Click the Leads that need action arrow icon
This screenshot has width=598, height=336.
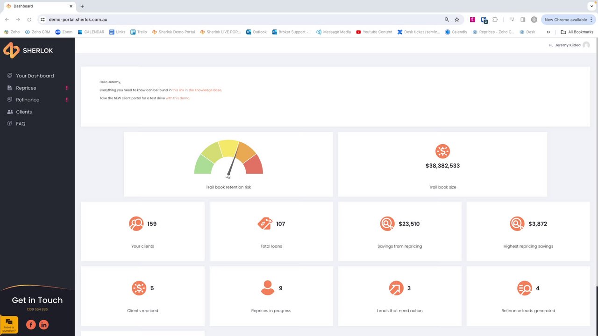pyautogui.click(x=396, y=288)
